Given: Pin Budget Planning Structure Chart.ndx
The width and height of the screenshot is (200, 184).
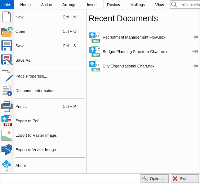Looking at the screenshot, I should pos(195,52).
